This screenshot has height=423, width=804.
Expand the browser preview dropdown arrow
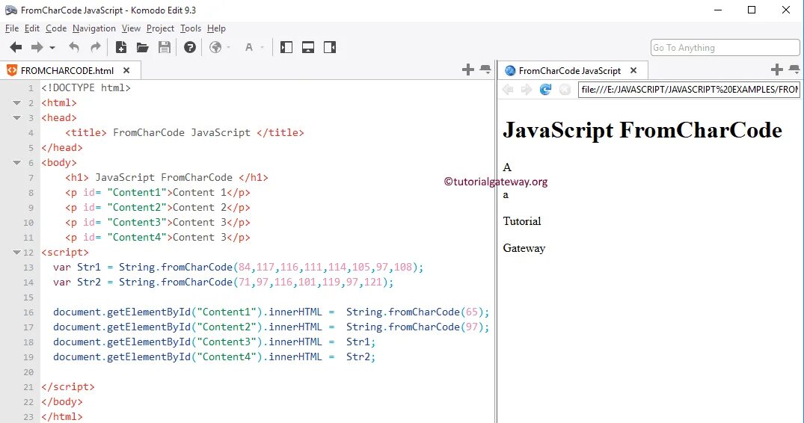(229, 48)
